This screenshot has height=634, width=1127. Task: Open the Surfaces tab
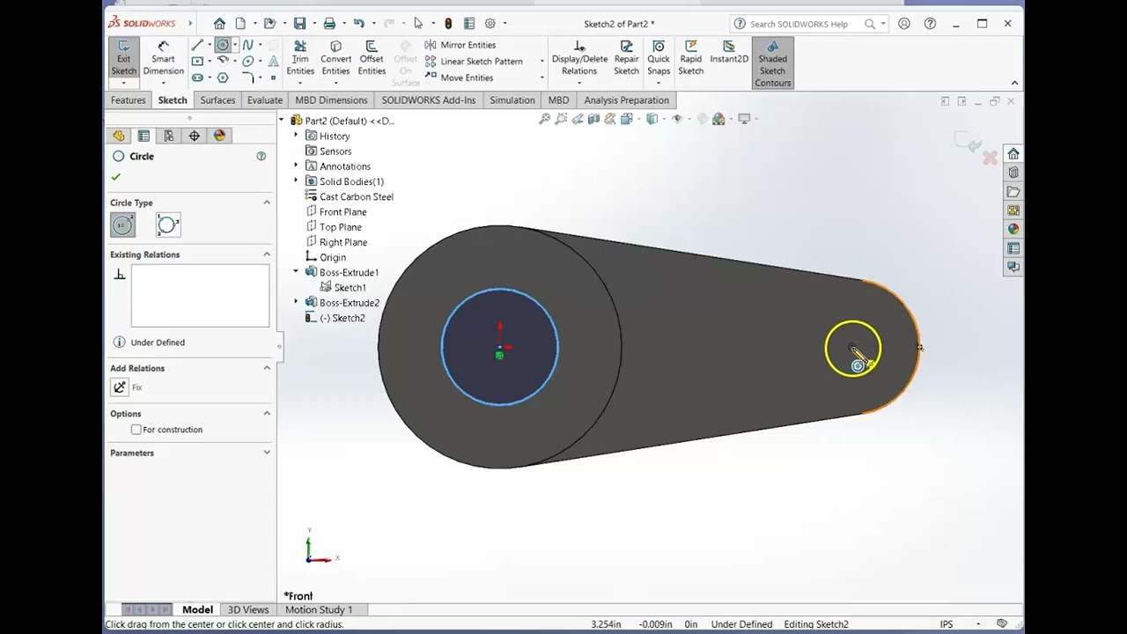click(x=217, y=100)
